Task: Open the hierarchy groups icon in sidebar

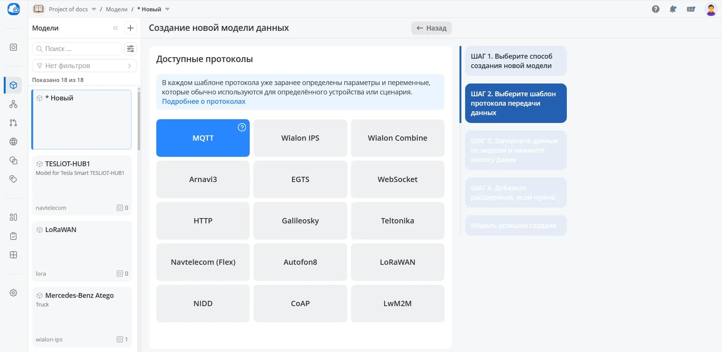Action: 13,104
